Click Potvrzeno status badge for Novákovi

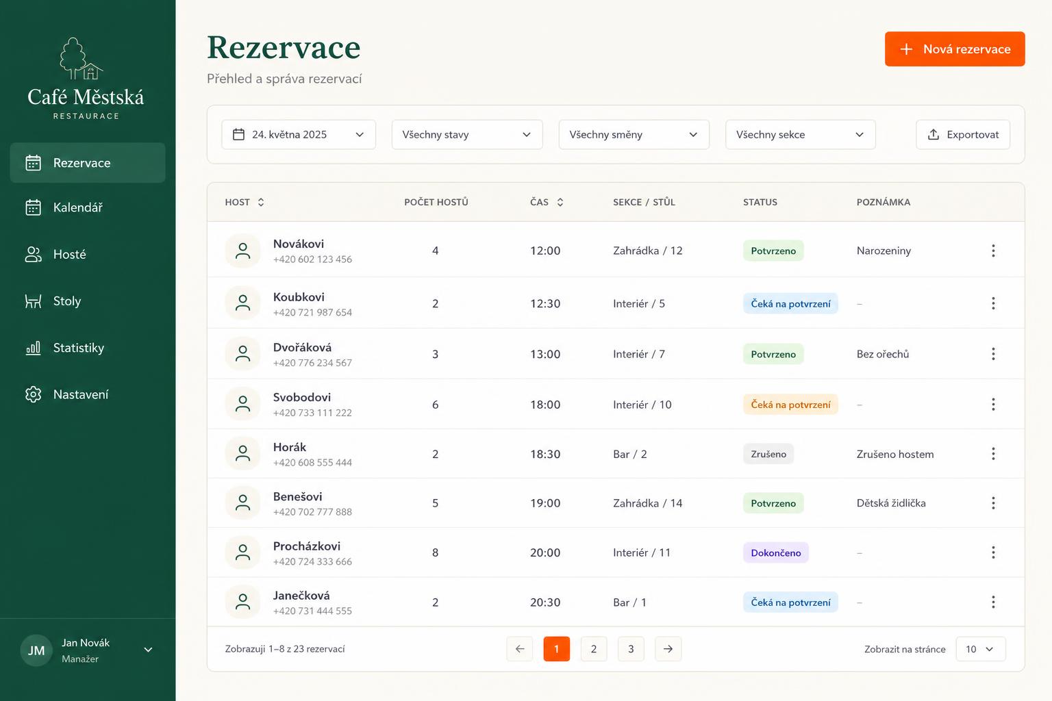[x=773, y=251]
